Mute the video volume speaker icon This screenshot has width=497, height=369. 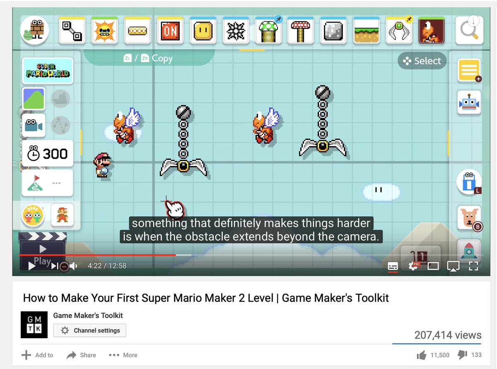point(73,266)
